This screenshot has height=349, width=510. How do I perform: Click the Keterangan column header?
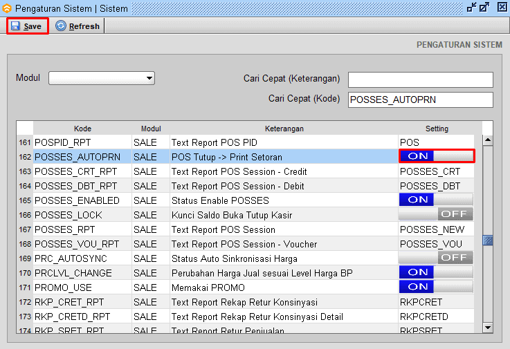pyautogui.click(x=284, y=129)
